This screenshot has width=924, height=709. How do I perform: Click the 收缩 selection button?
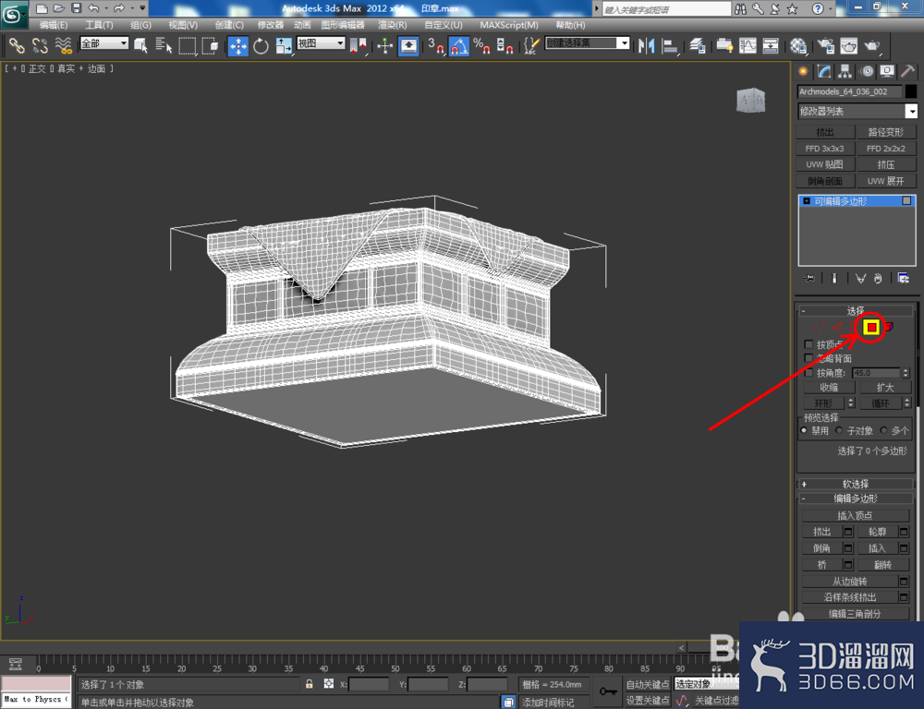pyautogui.click(x=829, y=388)
